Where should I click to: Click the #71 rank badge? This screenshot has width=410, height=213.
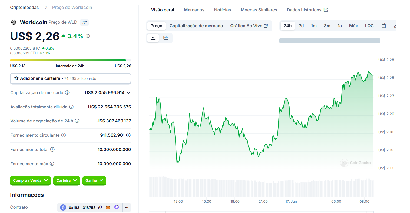click(85, 22)
